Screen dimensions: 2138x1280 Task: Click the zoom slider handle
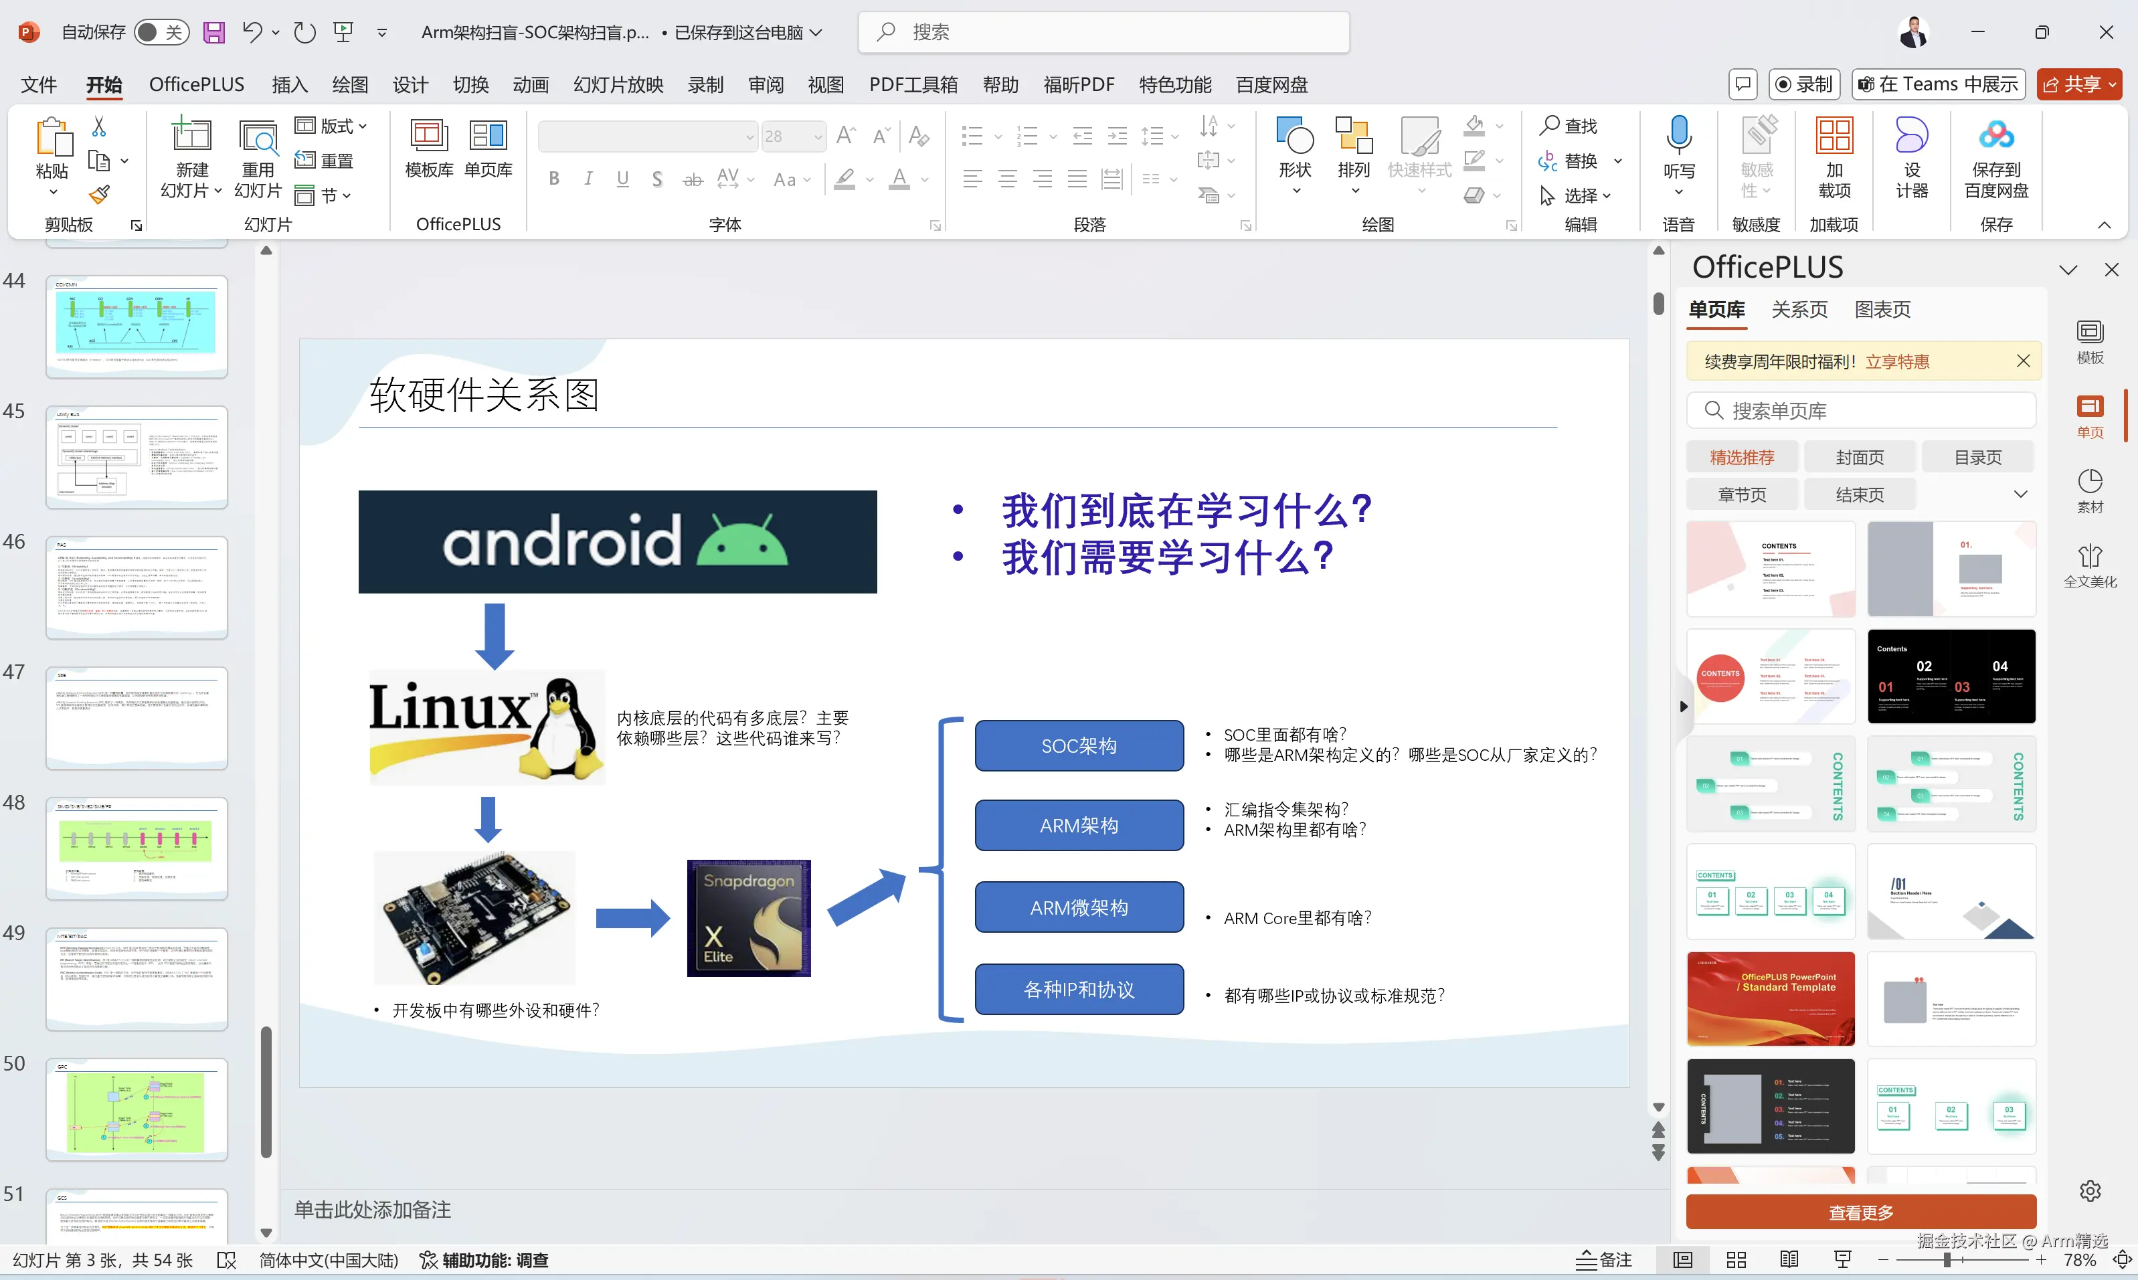pyautogui.click(x=1947, y=1259)
